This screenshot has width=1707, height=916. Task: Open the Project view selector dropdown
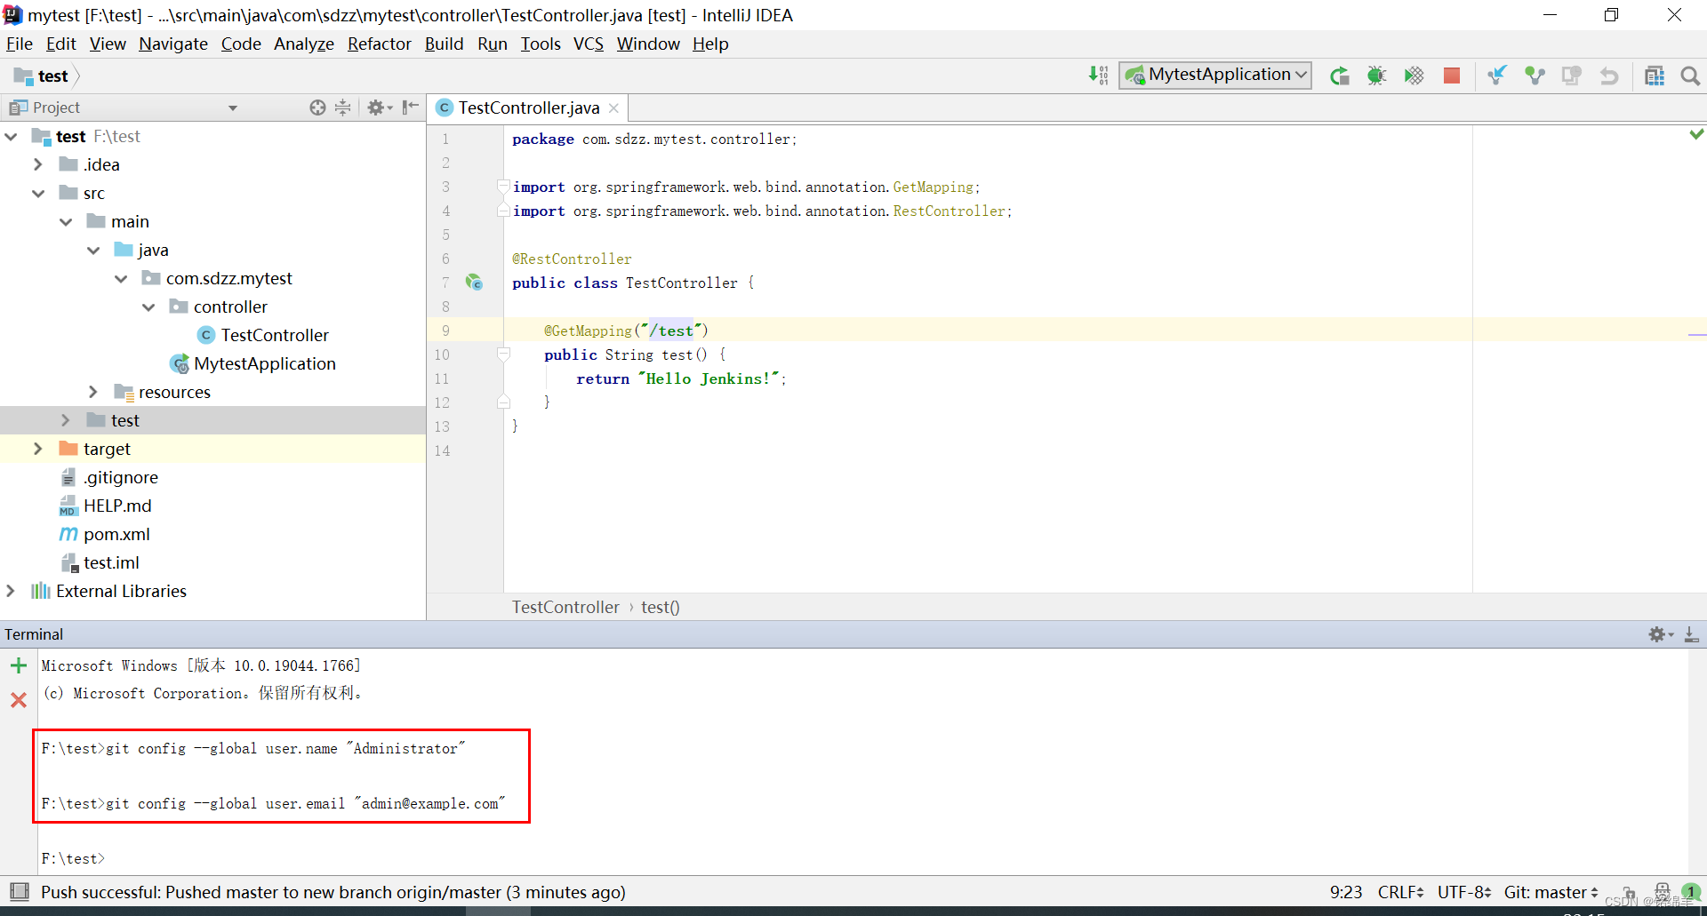[232, 108]
